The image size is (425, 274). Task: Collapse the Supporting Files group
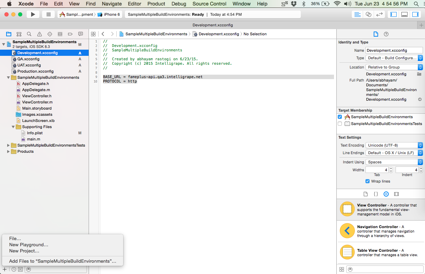[x=13, y=127]
